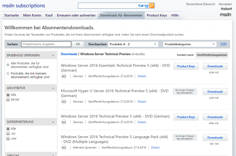Image resolution: width=236 pixels, height=156 pixels.
Task: Open the Produktkategorien dropdown
Action: coord(190,44)
